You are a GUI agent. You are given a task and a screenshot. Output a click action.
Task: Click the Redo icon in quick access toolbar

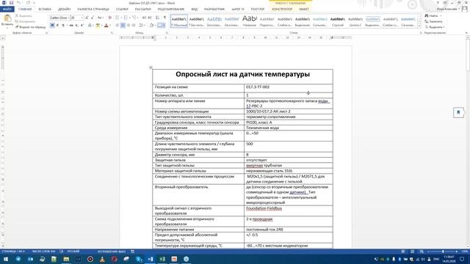28,3
